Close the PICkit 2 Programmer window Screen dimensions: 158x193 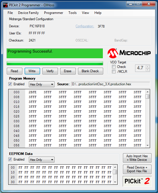pyautogui.click(x=149, y=4)
